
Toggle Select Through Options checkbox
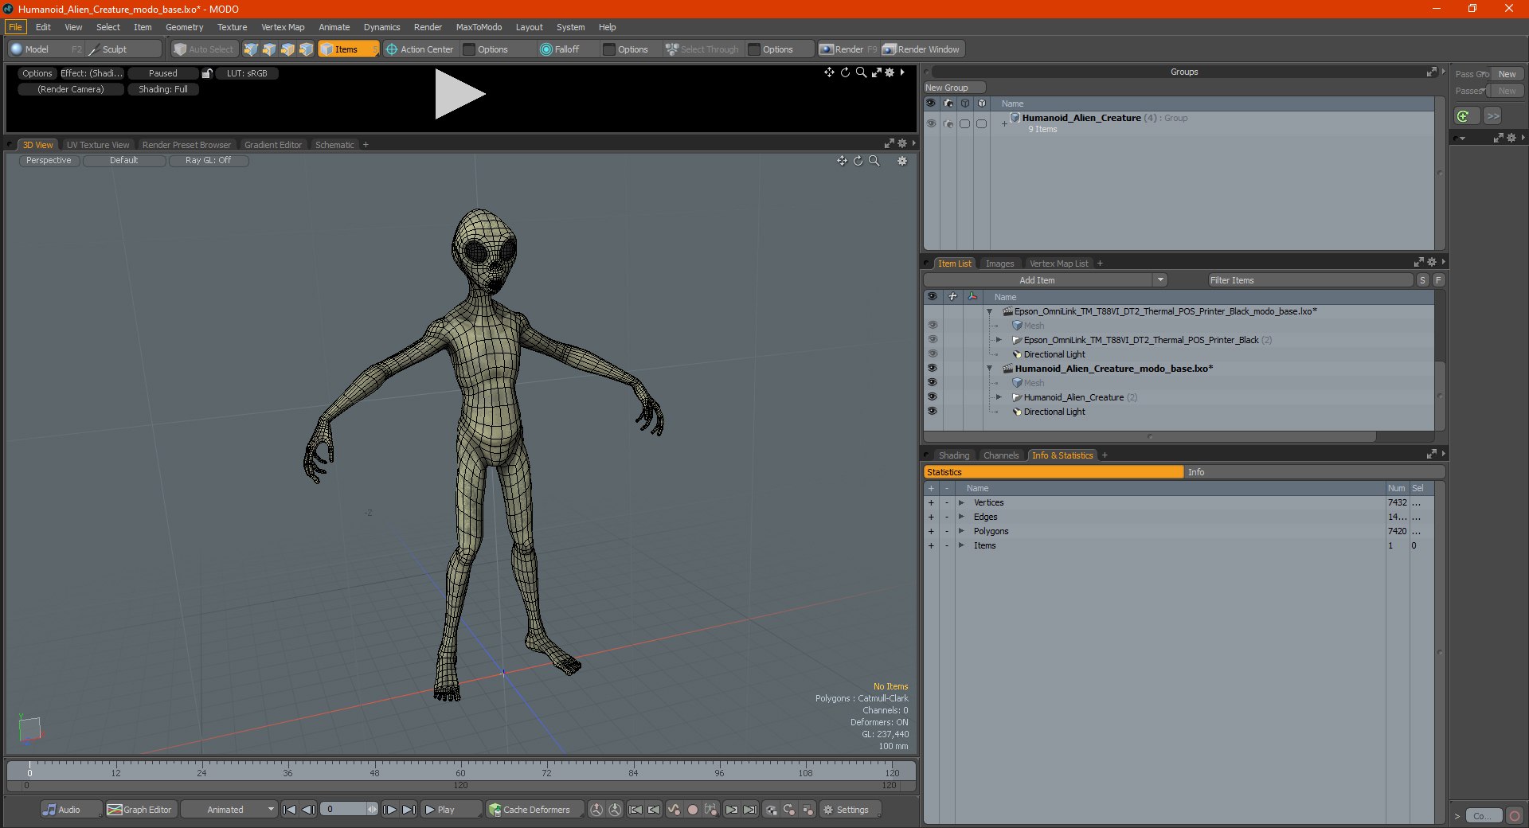pyautogui.click(x=754, y=49)
